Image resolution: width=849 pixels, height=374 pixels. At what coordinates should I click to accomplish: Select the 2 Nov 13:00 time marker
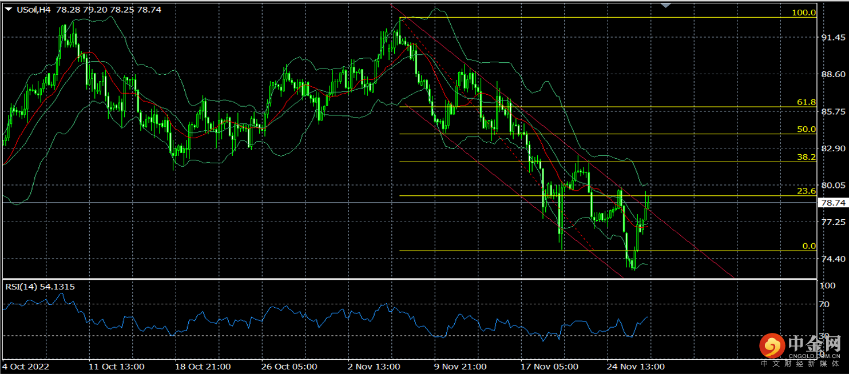[373, 366]
